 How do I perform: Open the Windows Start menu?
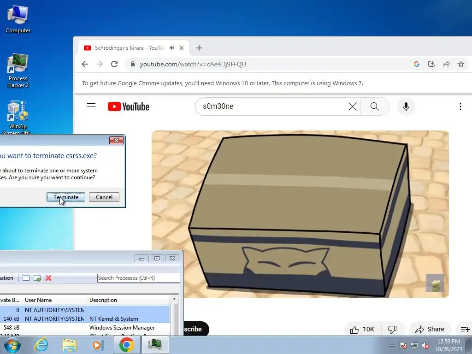[12, 345]
